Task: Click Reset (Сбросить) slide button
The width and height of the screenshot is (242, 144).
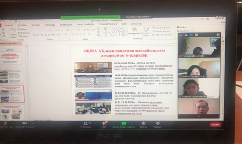Action: (24, 33)
